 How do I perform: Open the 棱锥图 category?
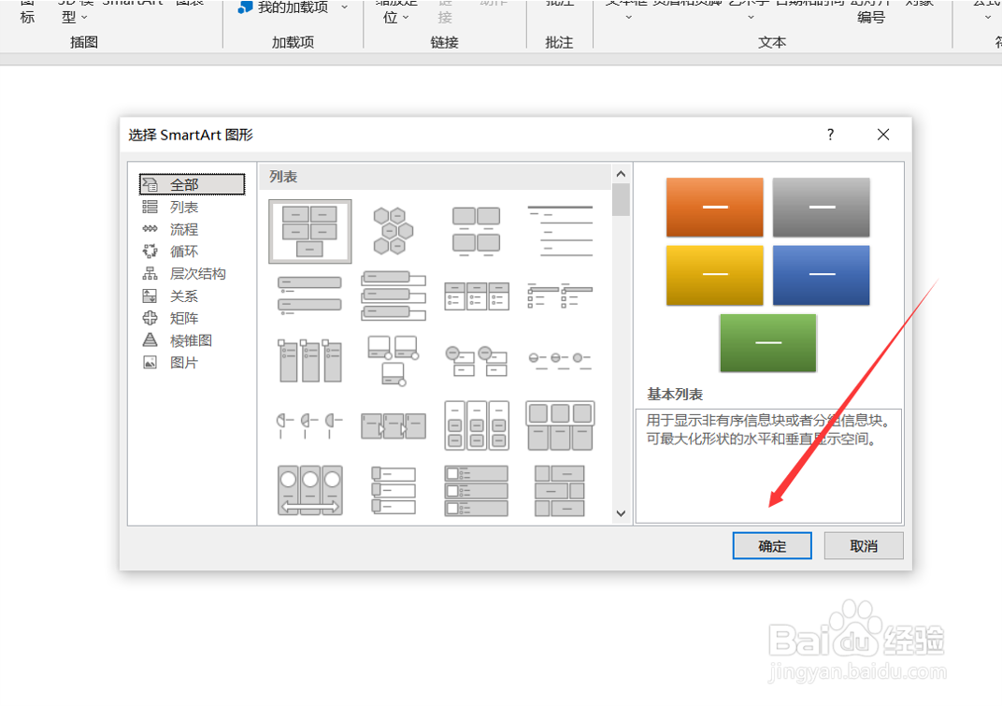192,340
